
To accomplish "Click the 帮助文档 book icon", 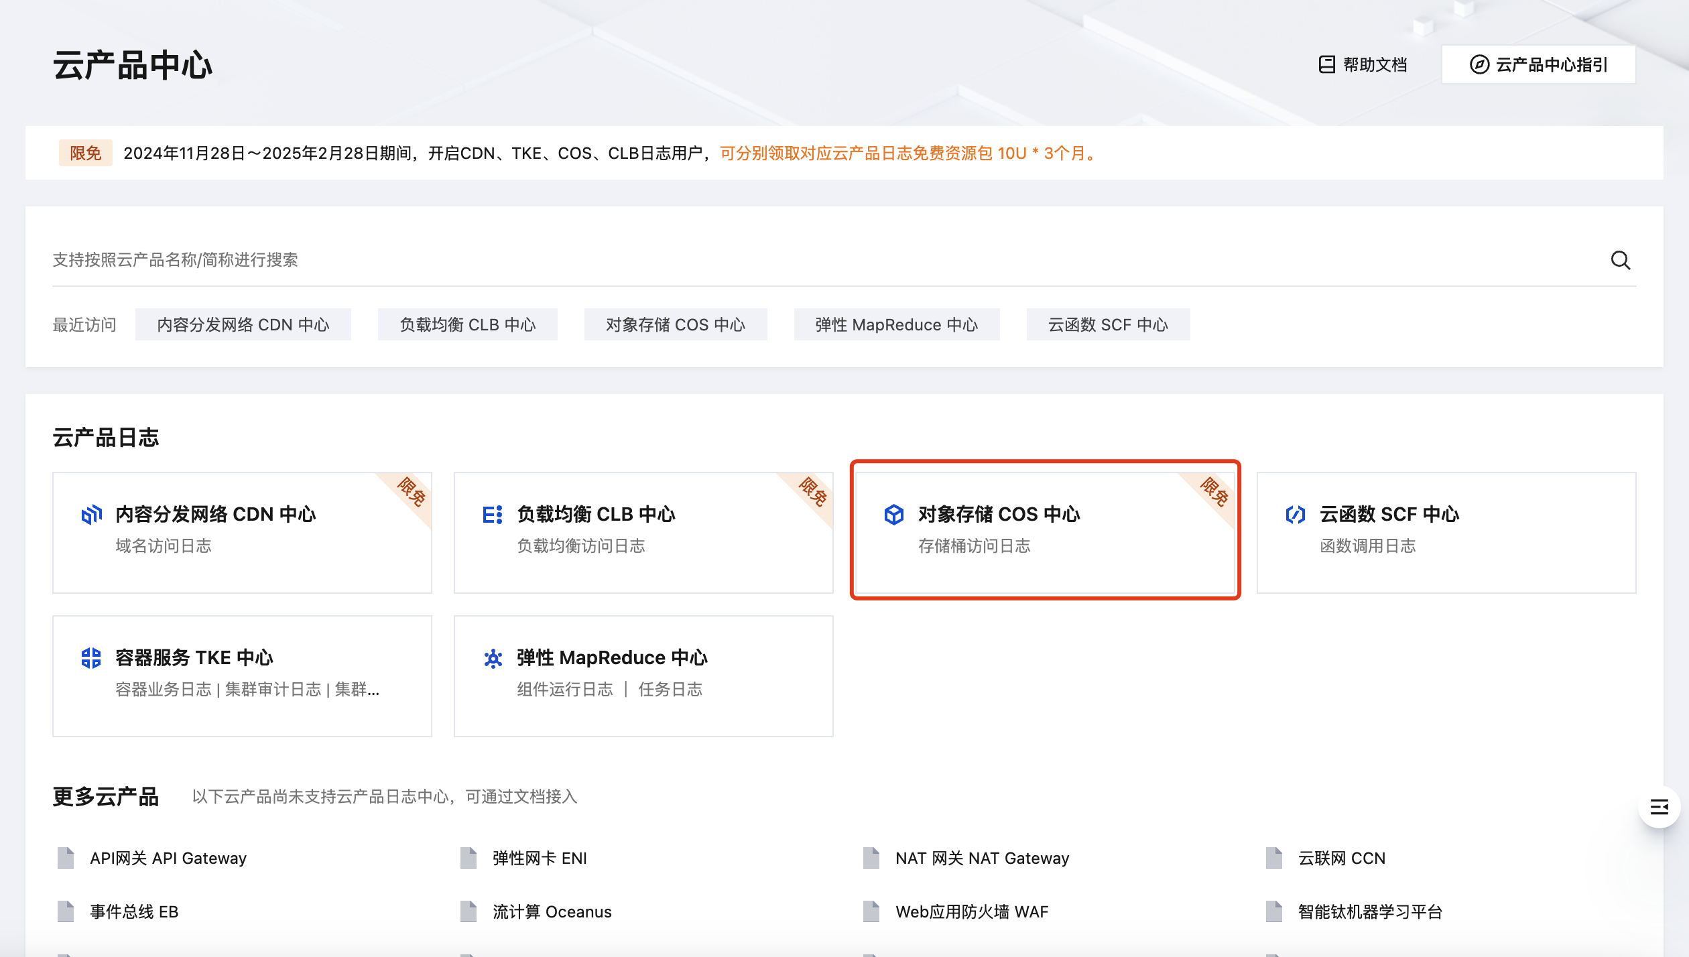I will pos(1326,64).
